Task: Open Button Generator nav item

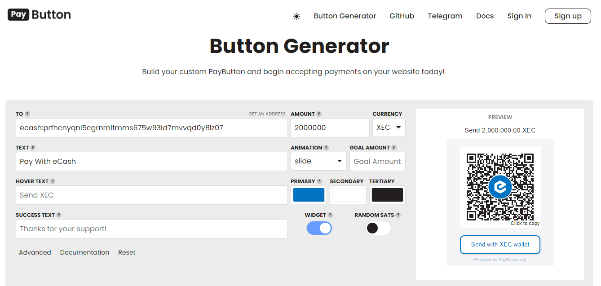Action: 345,16
